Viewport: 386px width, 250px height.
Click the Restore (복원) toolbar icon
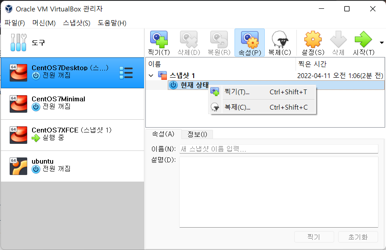pos(219,39)
